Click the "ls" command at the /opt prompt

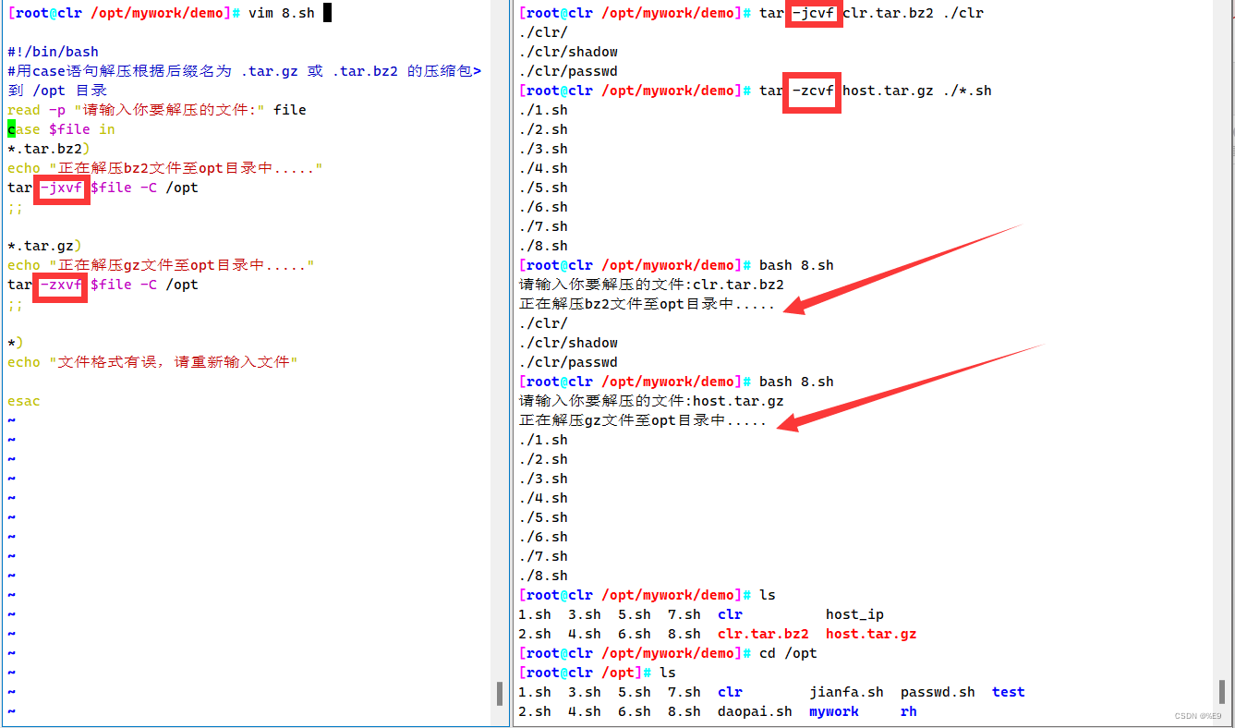668,673
